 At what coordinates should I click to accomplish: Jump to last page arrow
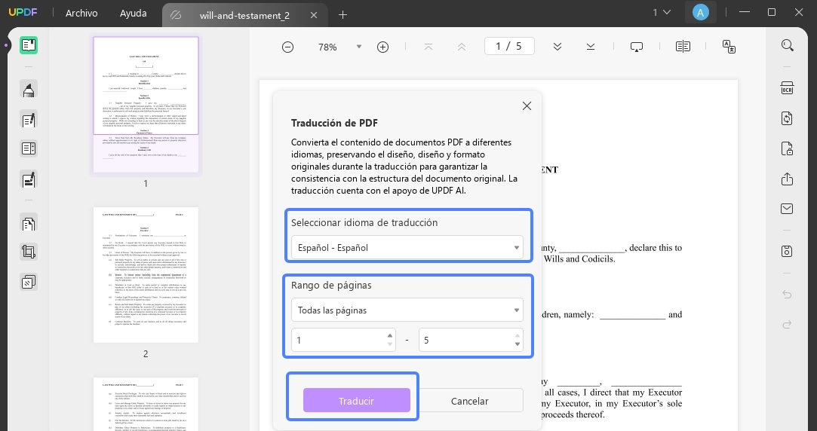point(591,47)
